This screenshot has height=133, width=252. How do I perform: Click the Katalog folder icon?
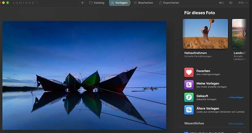91,3
